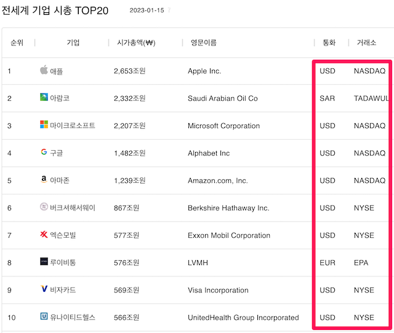Image resolution: width=394 pixels, height=333 pixels.
Task: Select the 2,207조원 market cap cell
Action: pos(130,126)
